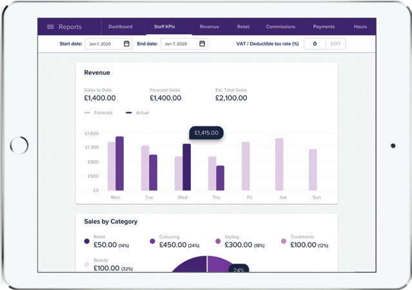
Task: Click Tuesday's forecast revenue bar
Action: [x=145, y=168]
